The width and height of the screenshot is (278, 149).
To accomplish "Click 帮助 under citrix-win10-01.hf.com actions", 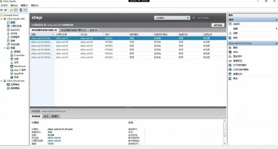I will pos(235,78).
